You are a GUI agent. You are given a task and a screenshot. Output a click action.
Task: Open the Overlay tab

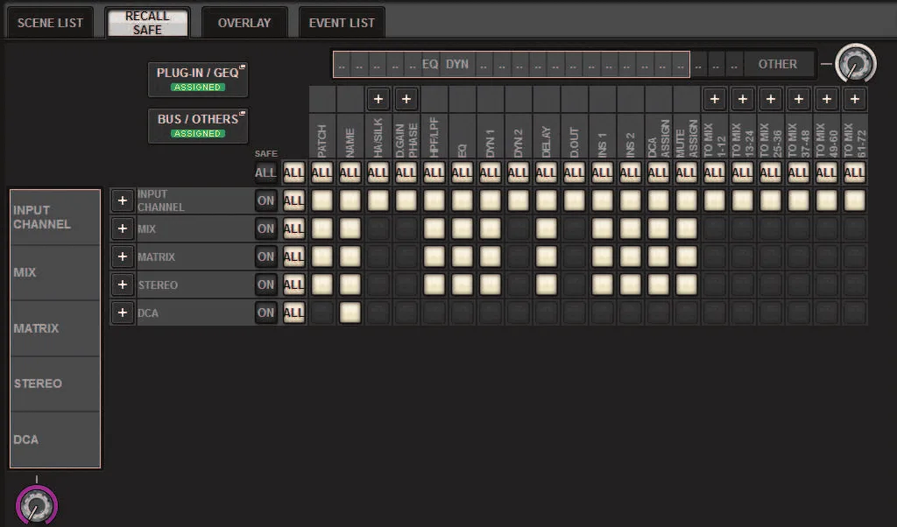coord(244,23)
